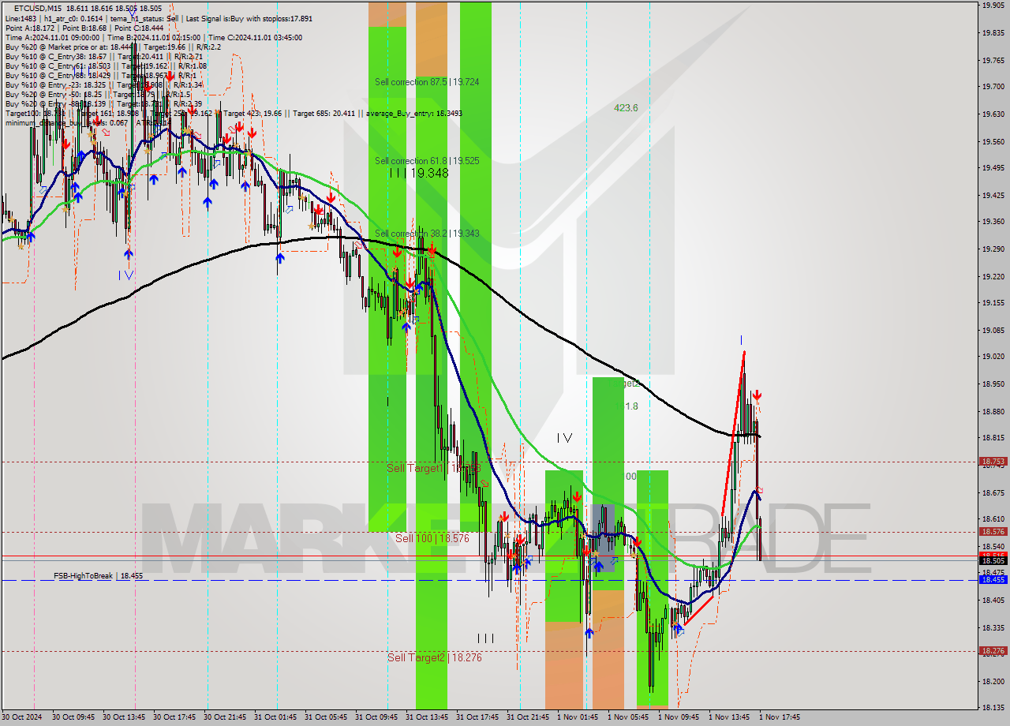Image resolution: width=1010 pixels, height=726 pixels.
Task: Click the 19.905 price axis value
Action: (x=992, y=5)
